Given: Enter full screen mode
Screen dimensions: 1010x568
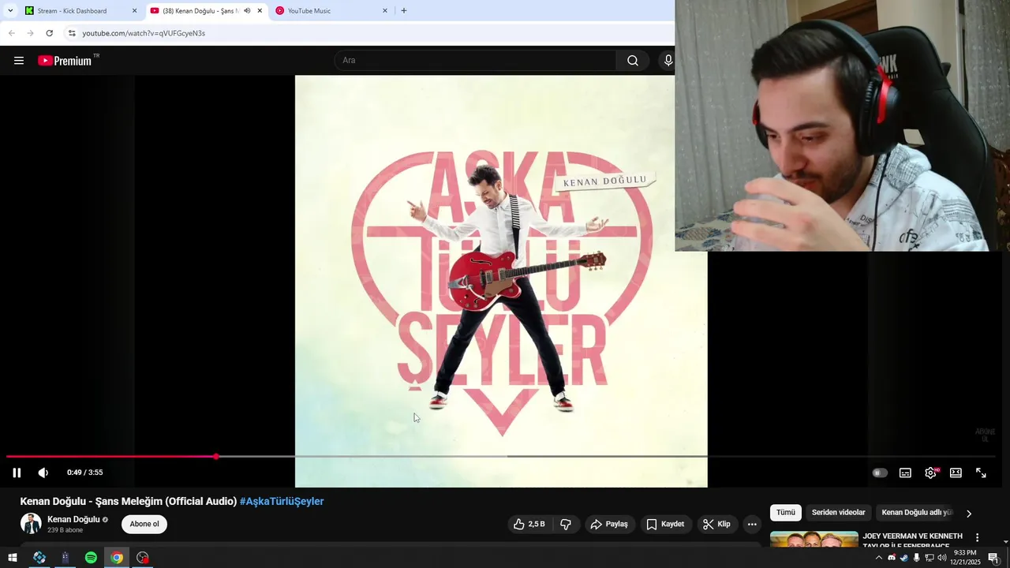Looking at the screenshot, I should click(x=981, y=473).
